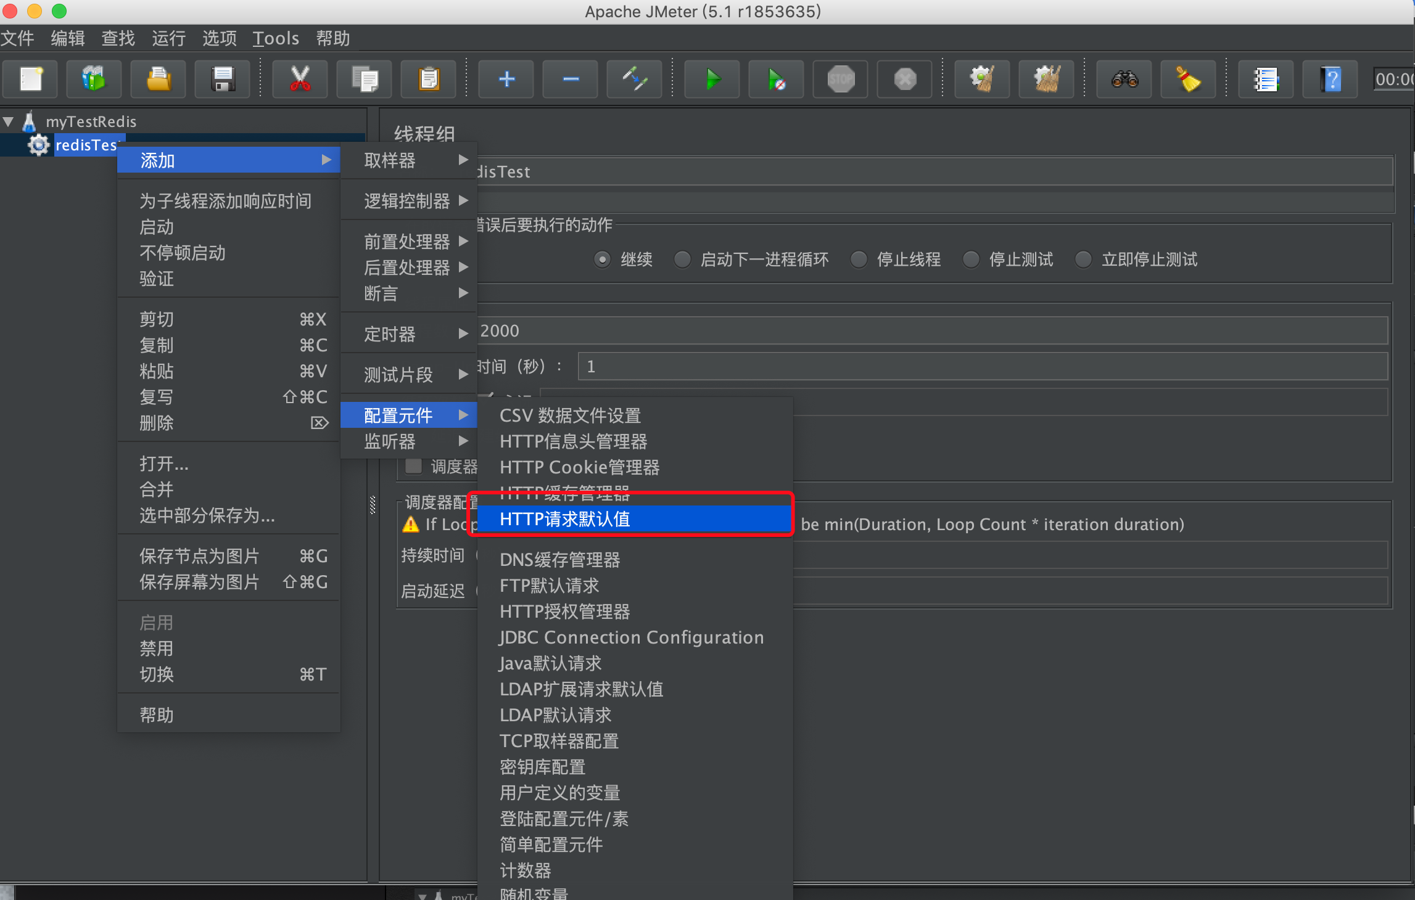Click the green Start test run icon

point(712,80)
